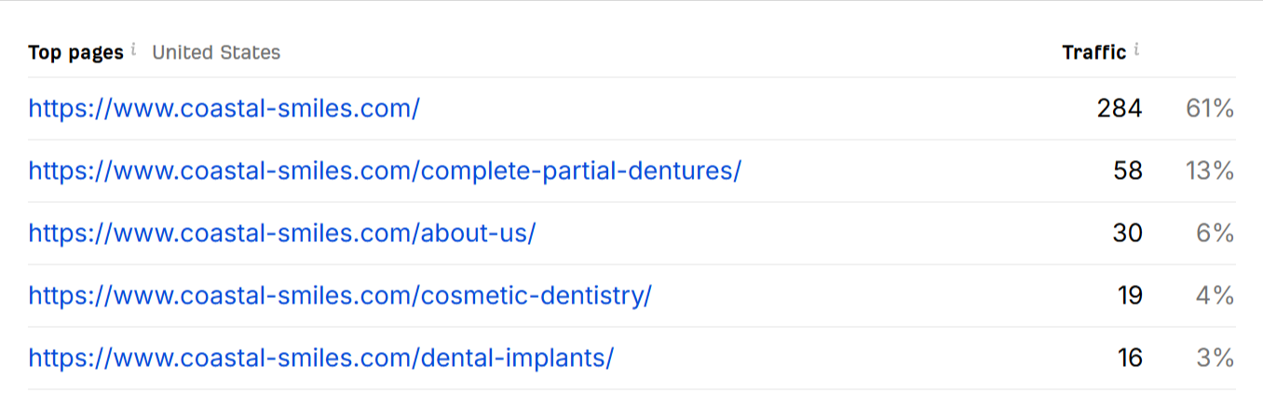Click the Top pages heading
This screenshot has width=1263, height=406.
click(75, 52)
